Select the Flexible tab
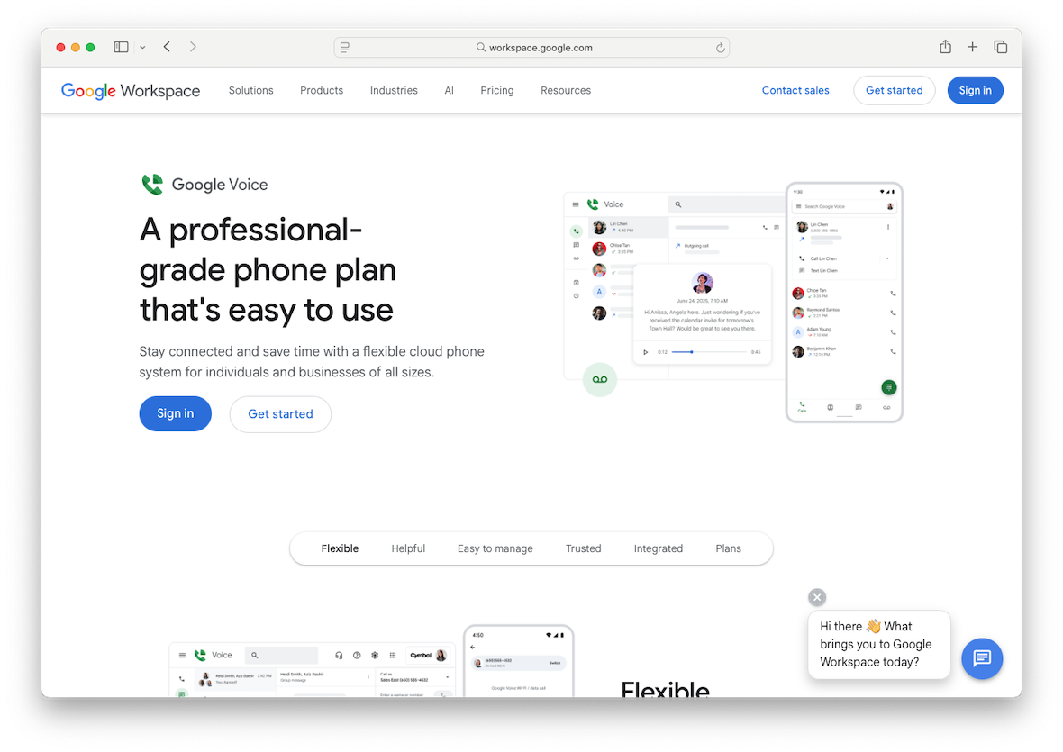 pyautogui.click(x=340, y=548)
